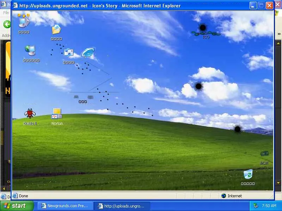Click the scroll down arrow in the background window
282x211 pixels.
coord(278,183)
